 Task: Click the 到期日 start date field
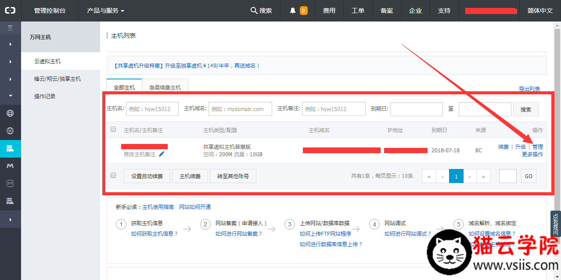417,109
